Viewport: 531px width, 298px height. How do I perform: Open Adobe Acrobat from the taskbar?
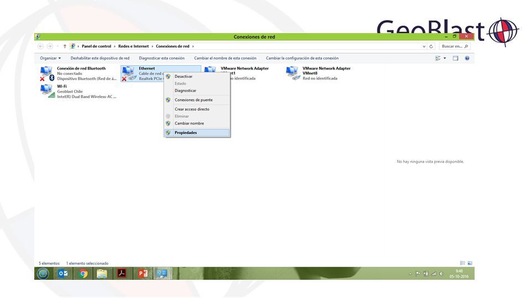122,273
